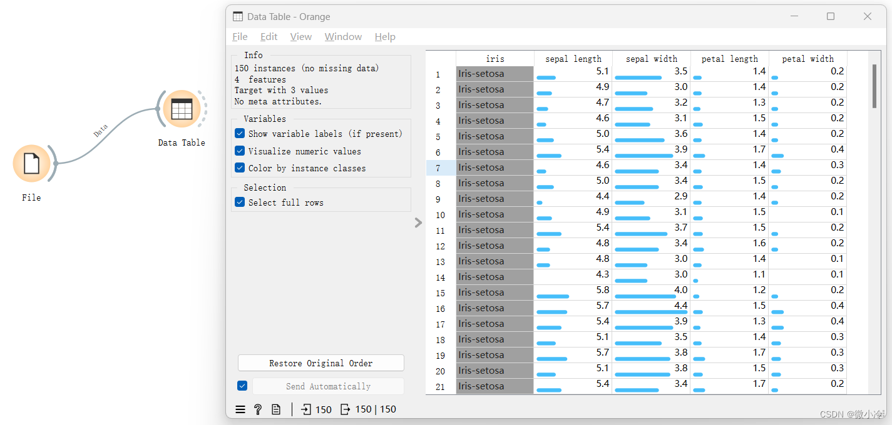Click the hamburger menu icon in status bar
This screenshot has width=892, height=425.
(x=240, y=409)
